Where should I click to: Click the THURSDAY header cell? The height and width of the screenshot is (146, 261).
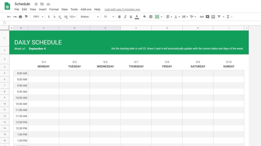tap(136, 66)
